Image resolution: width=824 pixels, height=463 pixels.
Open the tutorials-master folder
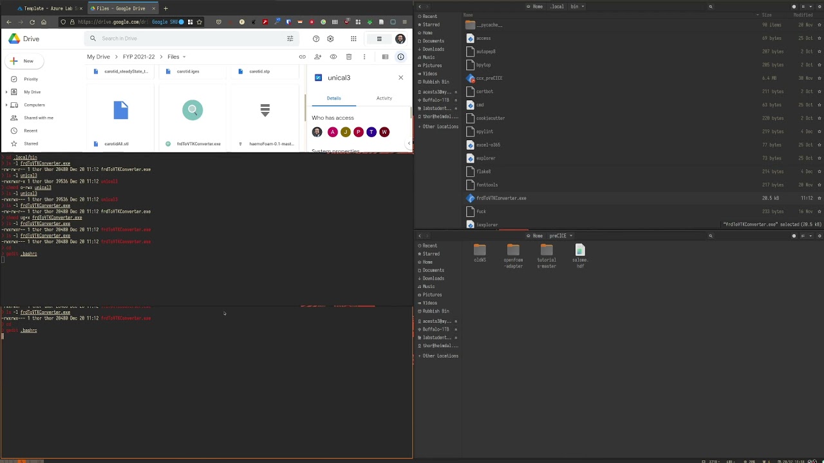(x=547, y=256)
